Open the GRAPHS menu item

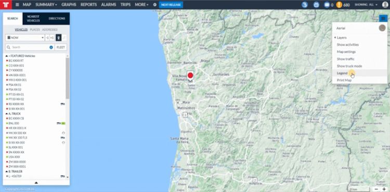[x=69, y=5]
